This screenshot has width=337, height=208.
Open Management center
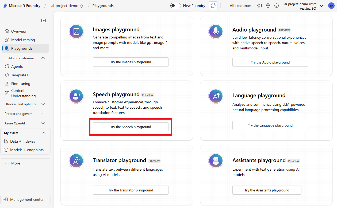25,199
